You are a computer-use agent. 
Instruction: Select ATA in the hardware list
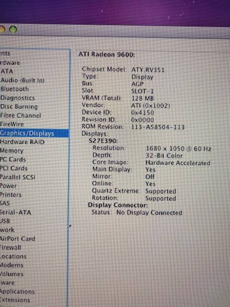tap(6, 71)
